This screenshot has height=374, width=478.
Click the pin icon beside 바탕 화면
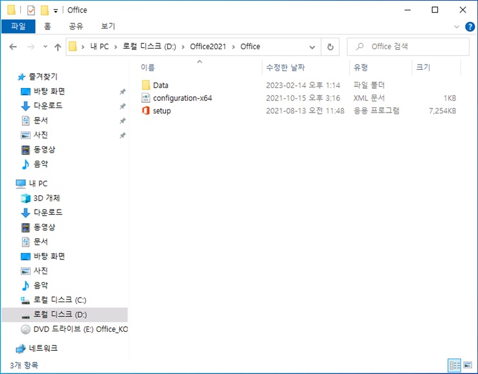[x=122, y=91]
